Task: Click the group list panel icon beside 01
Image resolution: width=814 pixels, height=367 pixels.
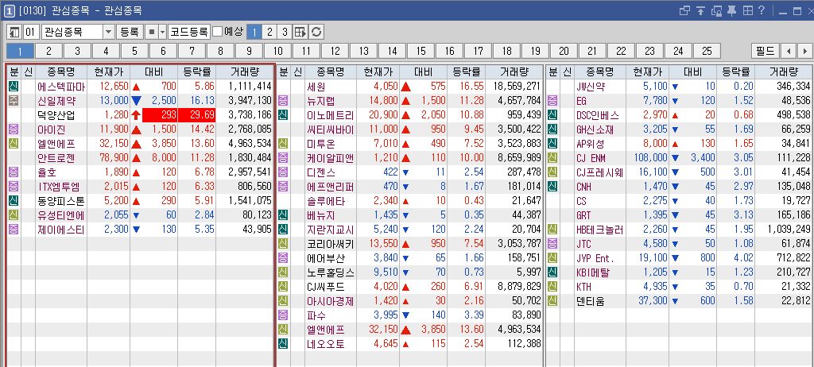Action: [14, 33]
